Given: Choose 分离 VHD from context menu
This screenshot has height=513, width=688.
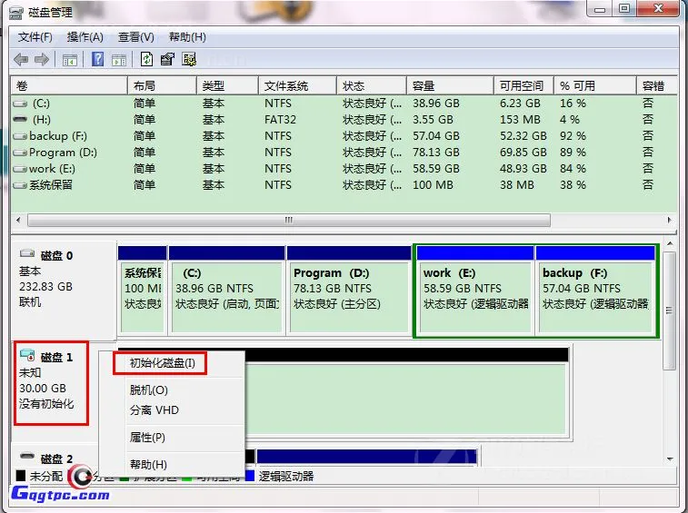Looking at the screenshot, I should (x=154, y=410).
